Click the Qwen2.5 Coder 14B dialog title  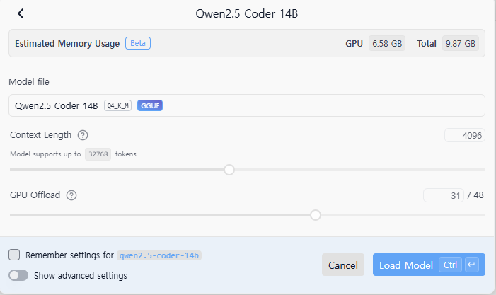[x=247, y=13]
